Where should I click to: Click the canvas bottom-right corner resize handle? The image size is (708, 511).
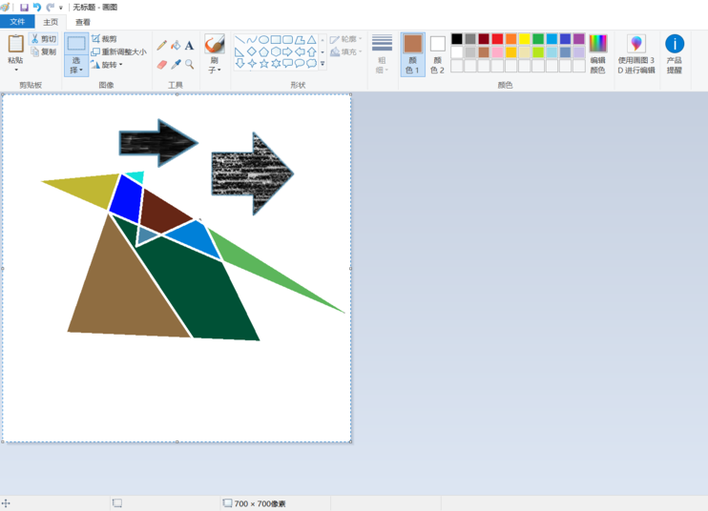[351, 441]
